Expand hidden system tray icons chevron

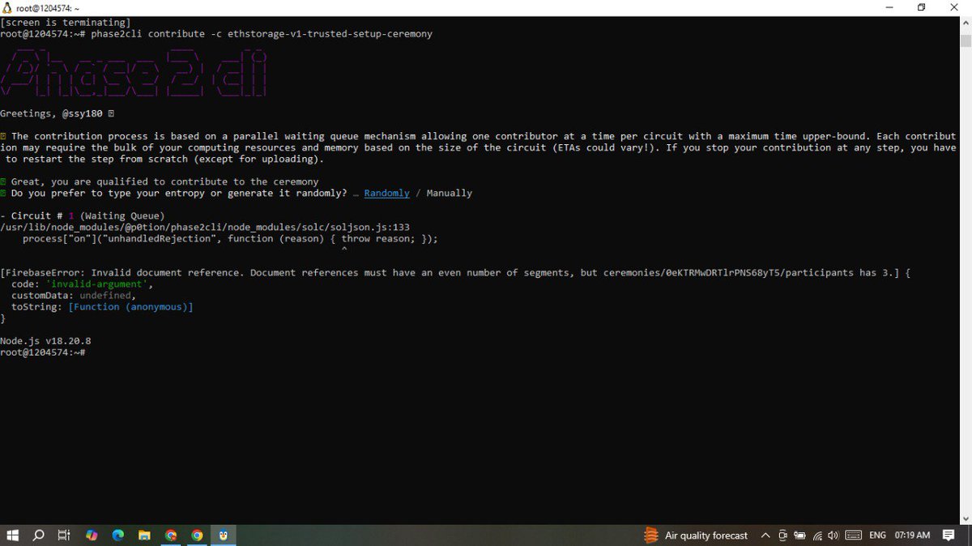[x=765, y=535]
